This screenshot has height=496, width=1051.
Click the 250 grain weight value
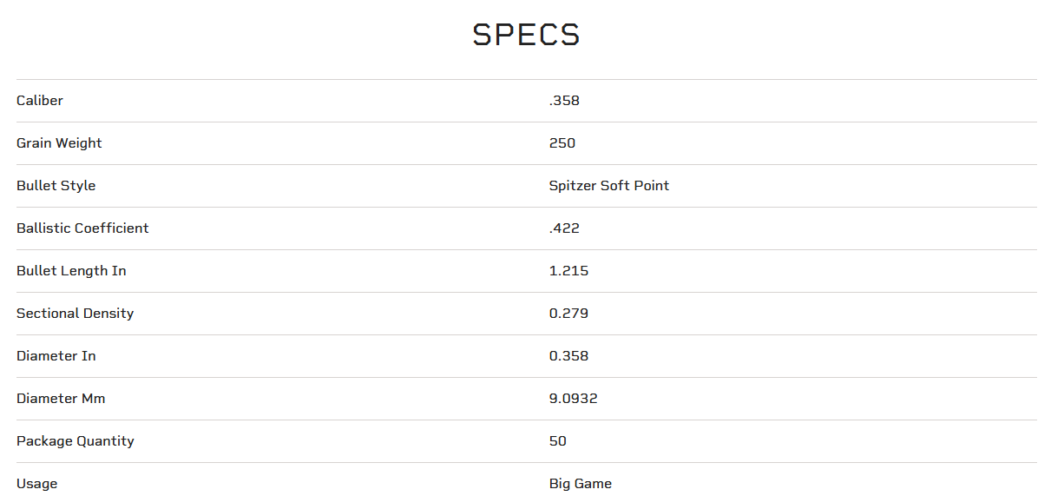562,143
